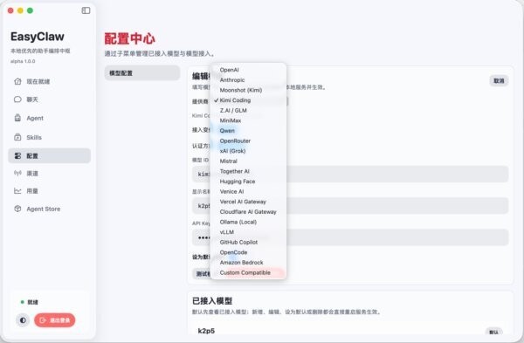Click the green ready status indicator

click(23, 302)
